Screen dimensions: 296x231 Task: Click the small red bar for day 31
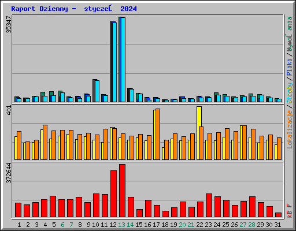278,215
